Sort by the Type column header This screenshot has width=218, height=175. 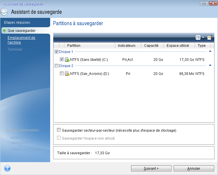[x=203, y=45]
